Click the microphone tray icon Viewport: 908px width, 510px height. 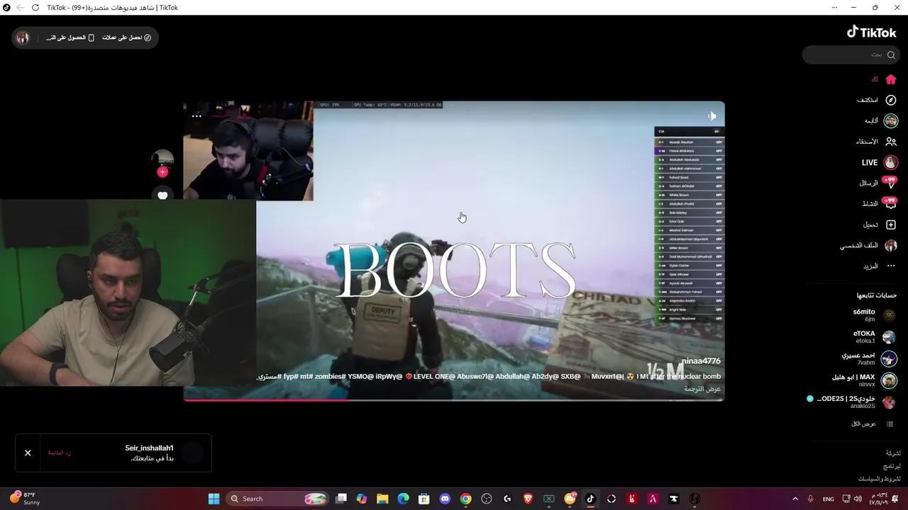click(x=811, y=499)
